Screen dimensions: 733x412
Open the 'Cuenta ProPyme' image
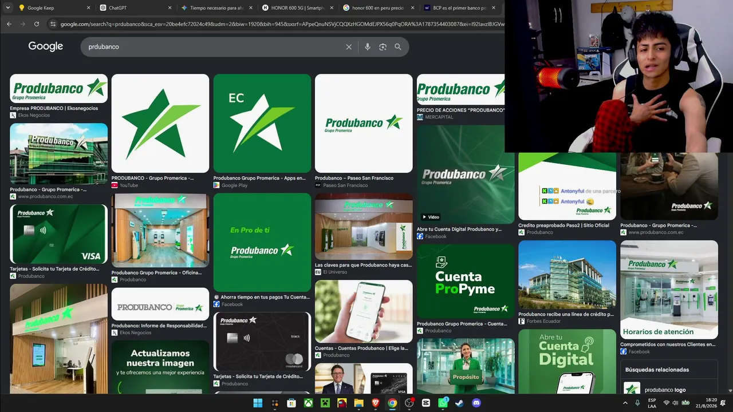click(x=466, y=281)
